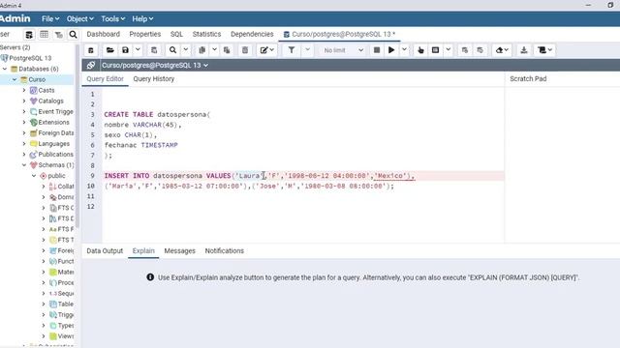Click the Stop query square button
Viewport: 620px width, 348px height.
point(377,50)
